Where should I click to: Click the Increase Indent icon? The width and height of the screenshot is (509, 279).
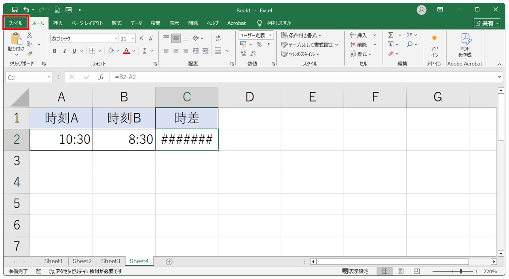click(205, 51)
